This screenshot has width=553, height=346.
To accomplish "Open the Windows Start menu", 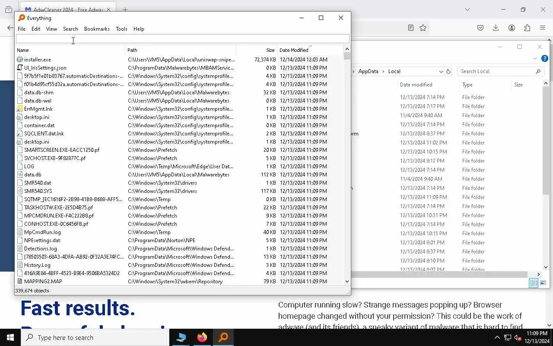I will click(x=10, y=337).
